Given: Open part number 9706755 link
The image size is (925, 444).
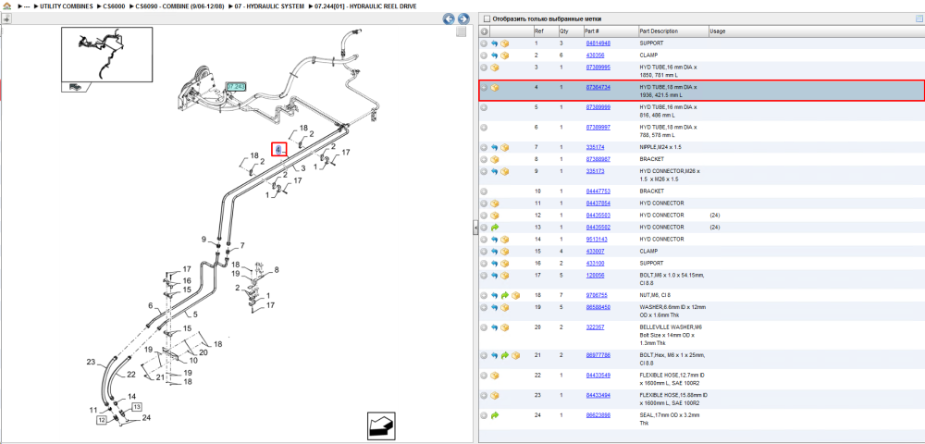Looking at the screenshot, I should coord(596,295).
